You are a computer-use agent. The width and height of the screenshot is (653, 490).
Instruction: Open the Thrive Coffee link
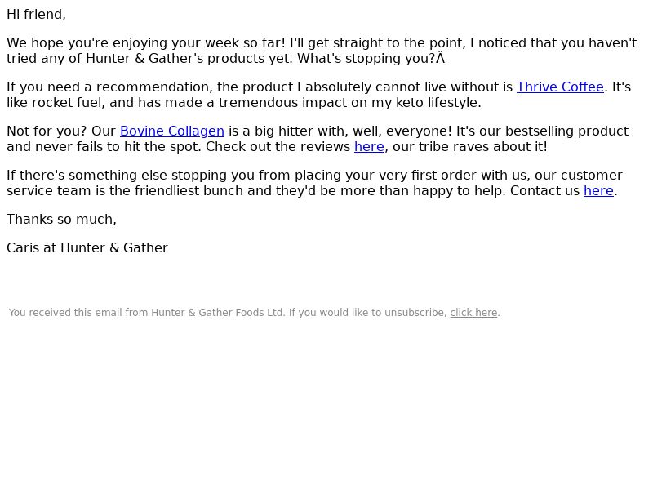click(560, 87)
